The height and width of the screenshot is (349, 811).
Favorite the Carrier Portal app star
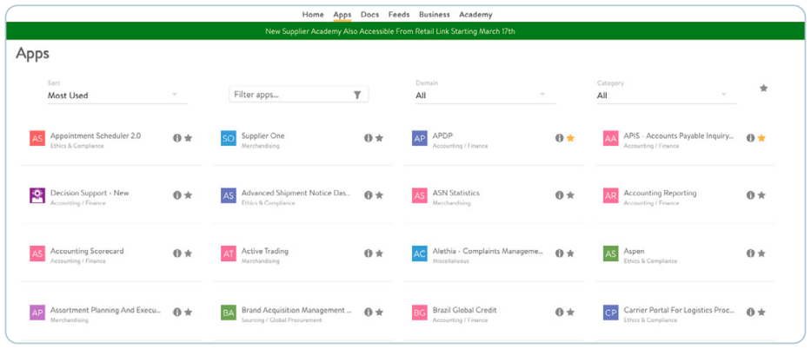[761, 313]
